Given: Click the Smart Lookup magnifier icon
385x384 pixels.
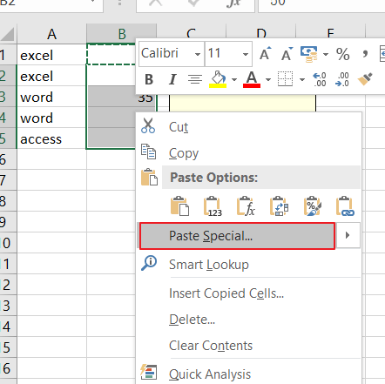Looking at the screenshot, I should click(149, 263).
